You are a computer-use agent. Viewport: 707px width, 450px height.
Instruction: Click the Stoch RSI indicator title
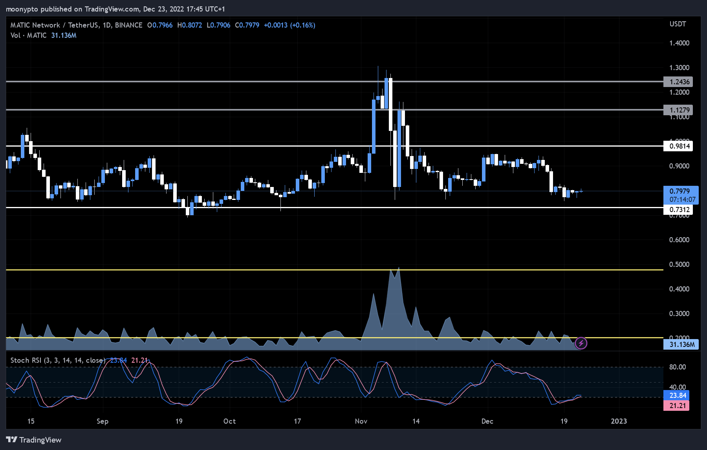coord(58,360)
